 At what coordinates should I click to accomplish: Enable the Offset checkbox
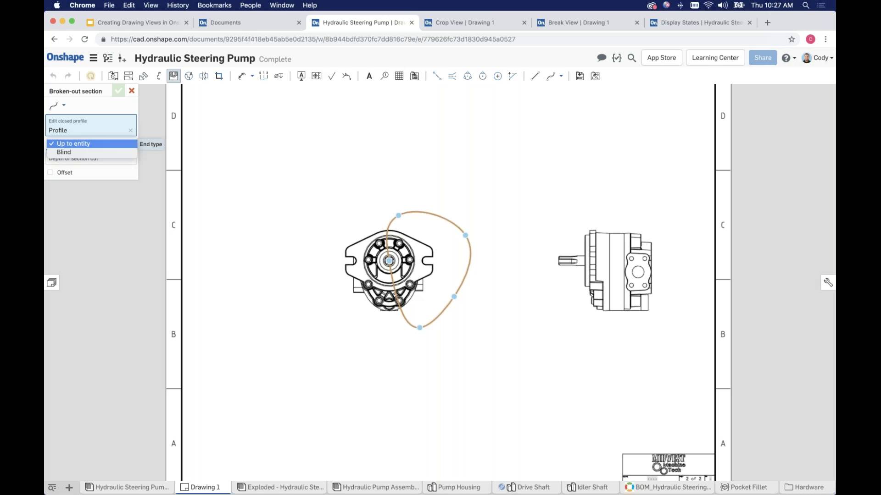pyautogui.click(x=50, y=172)
